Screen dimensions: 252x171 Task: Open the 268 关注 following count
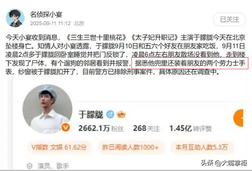(146, 128)
